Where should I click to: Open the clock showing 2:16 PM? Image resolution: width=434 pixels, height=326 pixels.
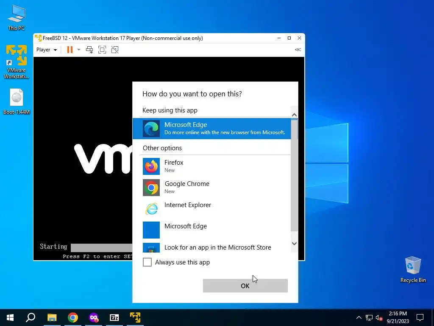click(x=398, y=318)
